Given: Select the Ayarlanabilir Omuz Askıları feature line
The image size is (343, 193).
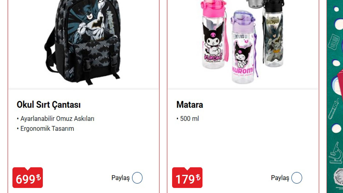Looking at the screenshot, I should point(55,118).
